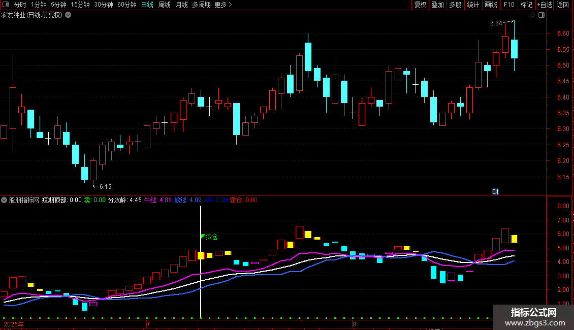The image size is (574, 330).
Task: Click the 卖: 0.00 indicator value
Action: (95, 200)
